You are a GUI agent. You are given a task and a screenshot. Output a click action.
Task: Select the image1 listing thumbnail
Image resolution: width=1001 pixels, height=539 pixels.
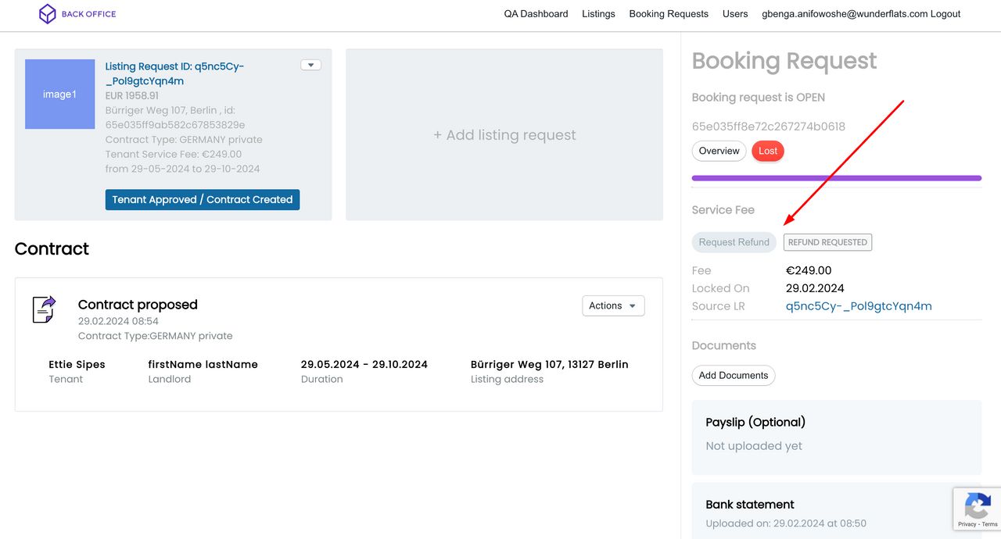59,94
